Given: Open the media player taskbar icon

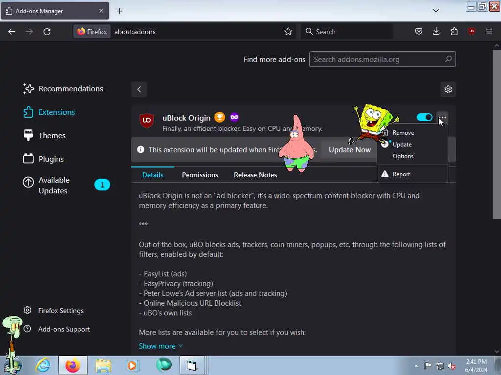Looking at the screenshot, I should [132, 365].
